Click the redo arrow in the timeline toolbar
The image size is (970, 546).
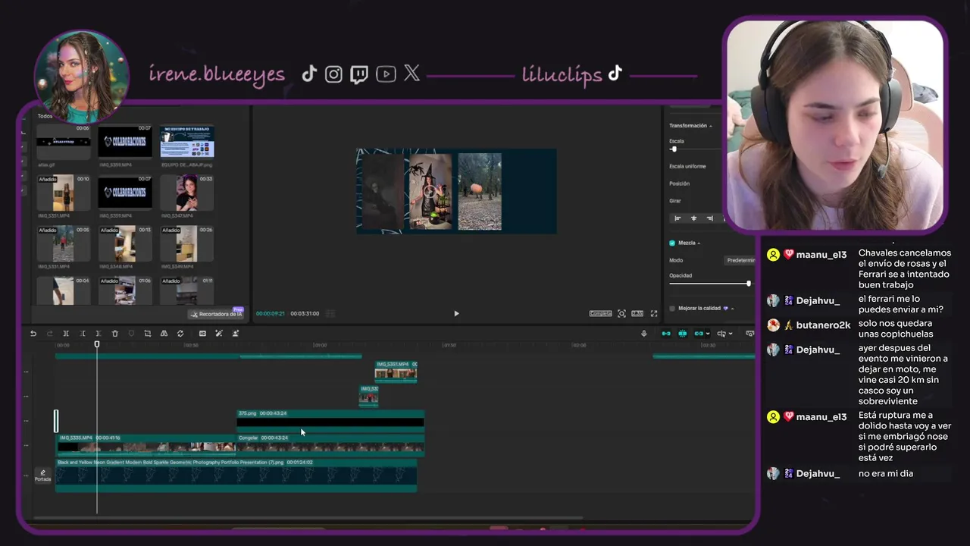(50, 334)
